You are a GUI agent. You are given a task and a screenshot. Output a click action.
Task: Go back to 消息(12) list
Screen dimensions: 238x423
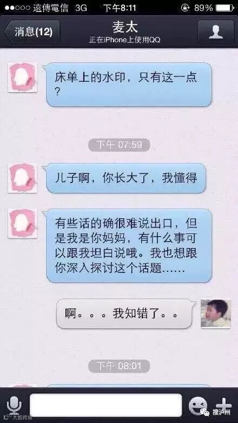pyautogui.click(x=32, y=31)
